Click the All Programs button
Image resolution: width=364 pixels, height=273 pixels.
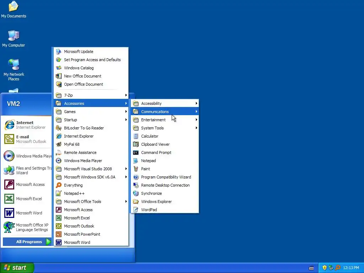(27, 242)
